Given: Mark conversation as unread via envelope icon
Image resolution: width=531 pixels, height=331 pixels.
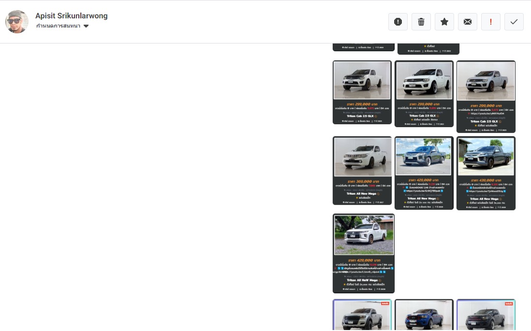Looking at the screenshot, I should coord(468,22).
